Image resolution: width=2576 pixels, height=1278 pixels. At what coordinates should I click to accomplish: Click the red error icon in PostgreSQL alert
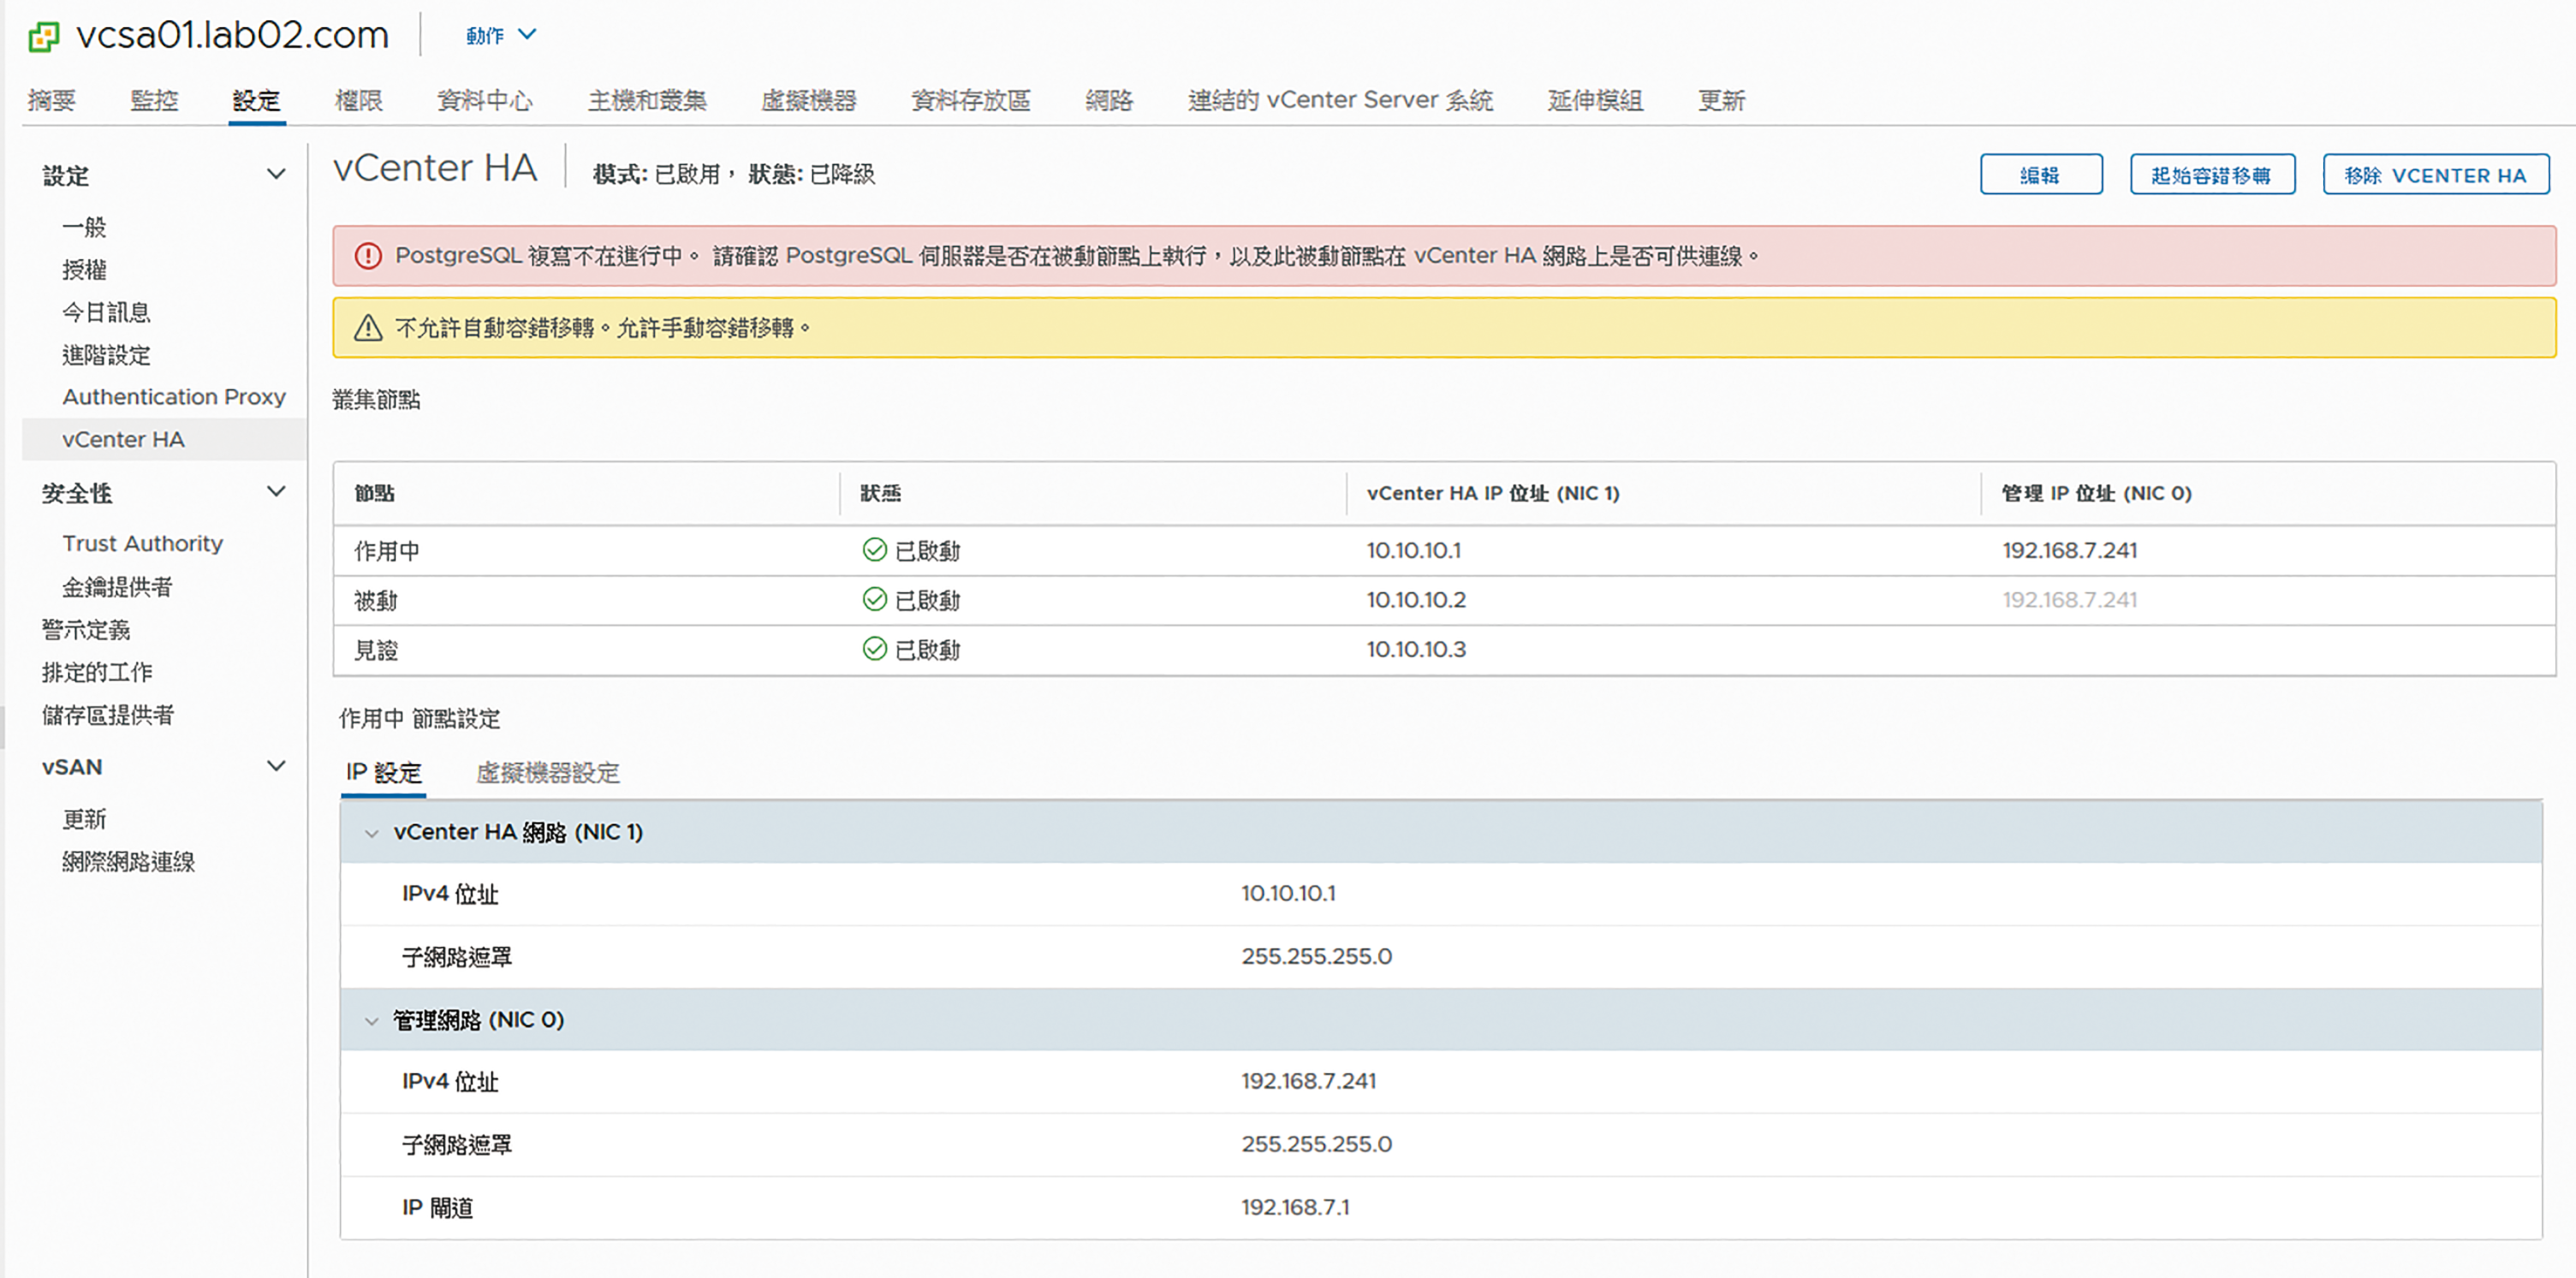[x=368, y=256]
